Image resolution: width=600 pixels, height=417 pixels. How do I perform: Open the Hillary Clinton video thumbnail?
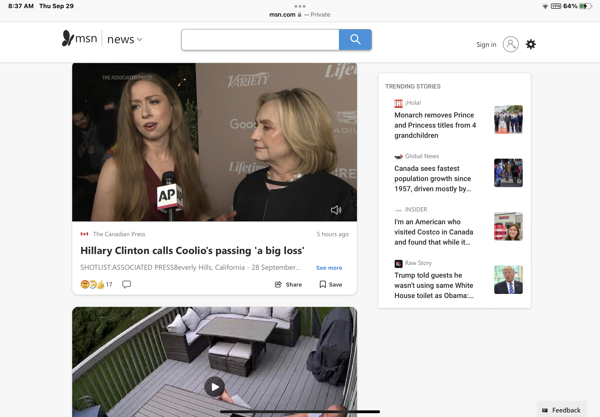coord(215,142)
